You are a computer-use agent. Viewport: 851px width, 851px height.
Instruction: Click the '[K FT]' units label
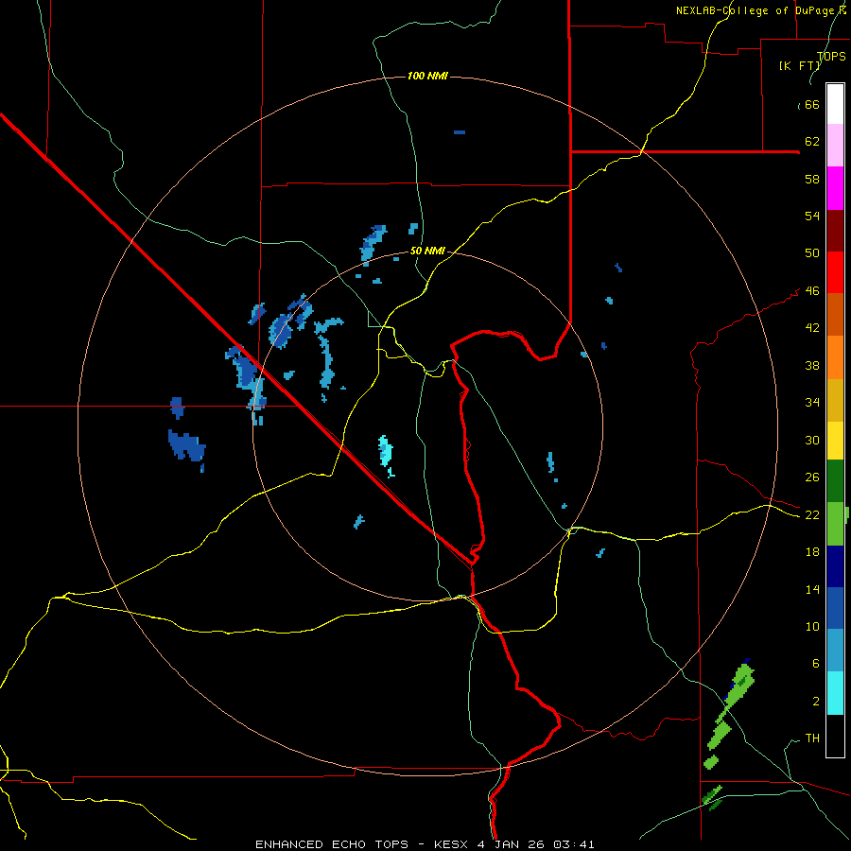pyautogui.click(x=799, y=65)
